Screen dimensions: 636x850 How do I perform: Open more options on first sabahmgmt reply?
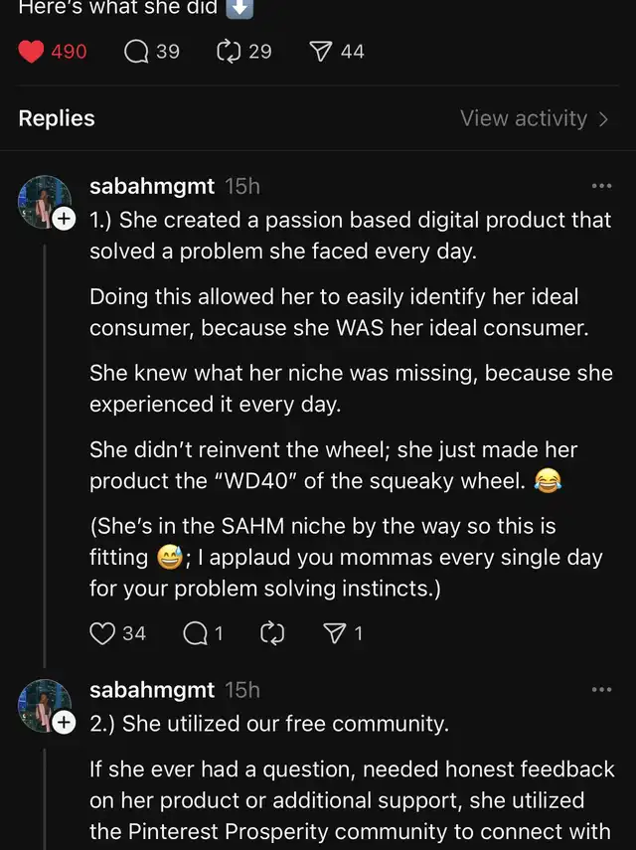pyautogui.click(x=601, y=186)
